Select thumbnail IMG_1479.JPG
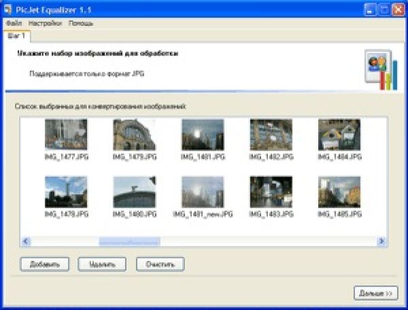This screenshot has height=310, width=408. click(135, 134)
